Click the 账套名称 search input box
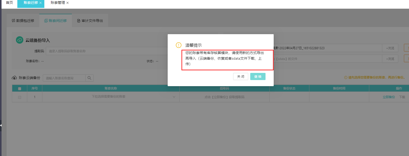The width and height of the screenshot is (409, 156). tap(64, 78)
